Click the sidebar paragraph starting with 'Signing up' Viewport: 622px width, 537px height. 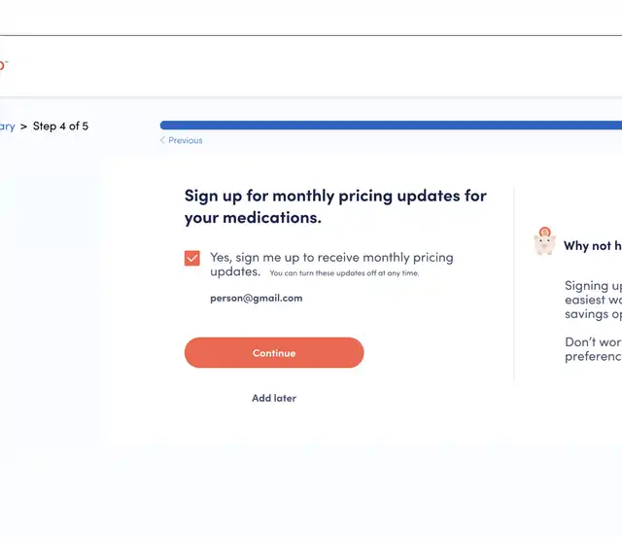click(593, 300)
